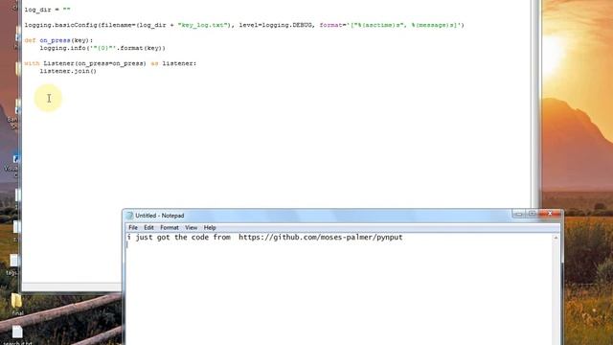Viewport: 613px width, 345px height.
Task: Open the Help menu in Notepad
Action: [x=210, y=228]
